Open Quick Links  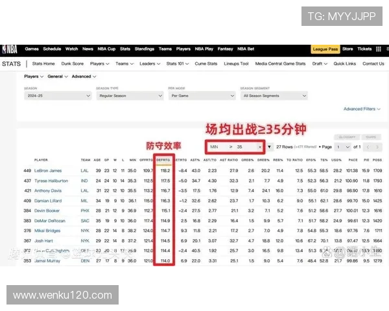point(345,63)
